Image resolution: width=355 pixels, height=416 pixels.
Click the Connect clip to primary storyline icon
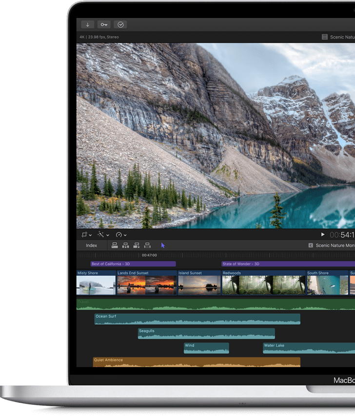point(115,245)
